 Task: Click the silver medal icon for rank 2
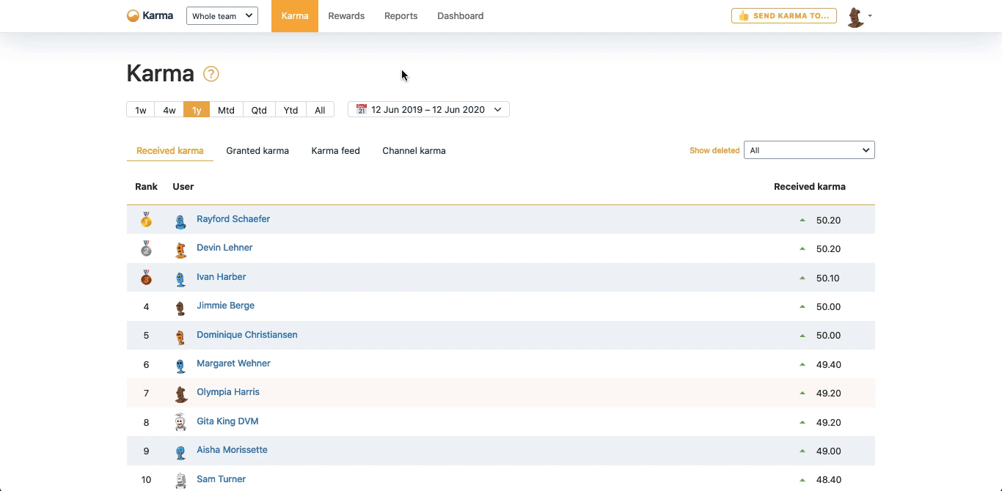146,248
